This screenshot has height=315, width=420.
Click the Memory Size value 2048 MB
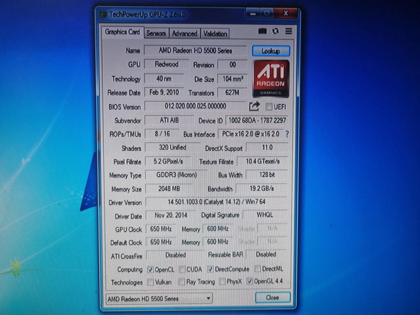pos(169,188)
